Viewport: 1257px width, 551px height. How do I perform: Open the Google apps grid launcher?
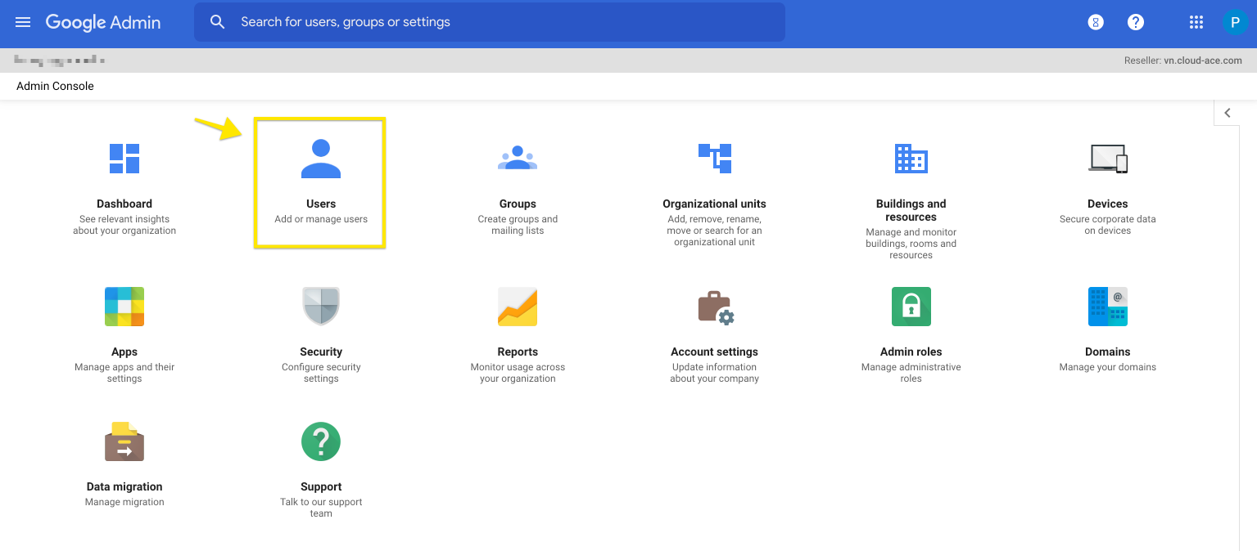[1196, 22]
